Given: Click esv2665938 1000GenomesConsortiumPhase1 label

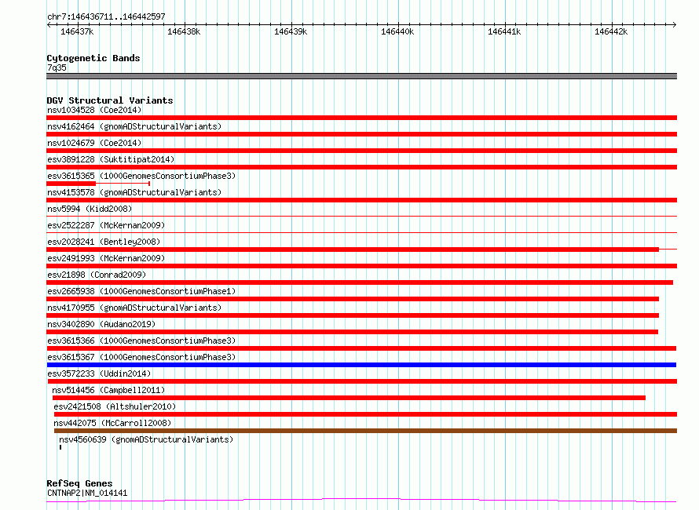Looking at the screenshot, I should [141, 291].
